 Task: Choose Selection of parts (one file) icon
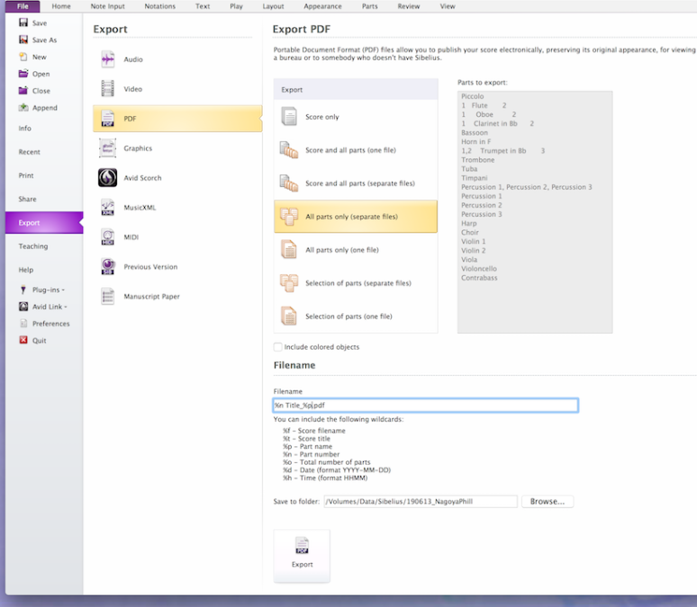click(x=289, y=317)
